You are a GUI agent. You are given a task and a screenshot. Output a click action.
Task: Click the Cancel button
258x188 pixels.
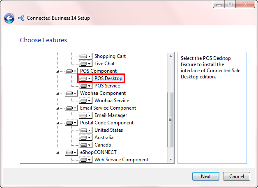[237, 177]
